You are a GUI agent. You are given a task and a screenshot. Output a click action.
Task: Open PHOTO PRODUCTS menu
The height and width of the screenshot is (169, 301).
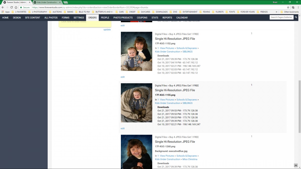point(123,18)
